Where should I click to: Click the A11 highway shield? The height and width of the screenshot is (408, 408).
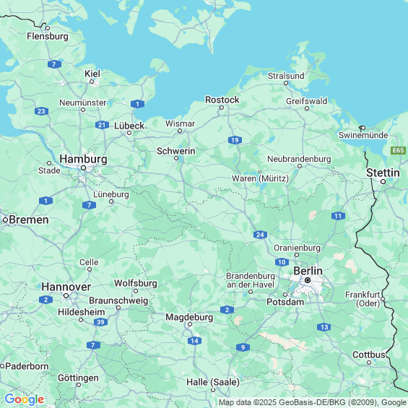coord(338,216)
